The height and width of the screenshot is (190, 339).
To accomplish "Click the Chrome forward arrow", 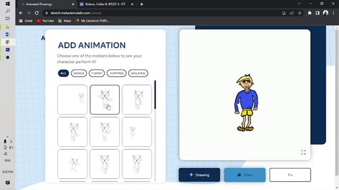I will click(29, 13).
